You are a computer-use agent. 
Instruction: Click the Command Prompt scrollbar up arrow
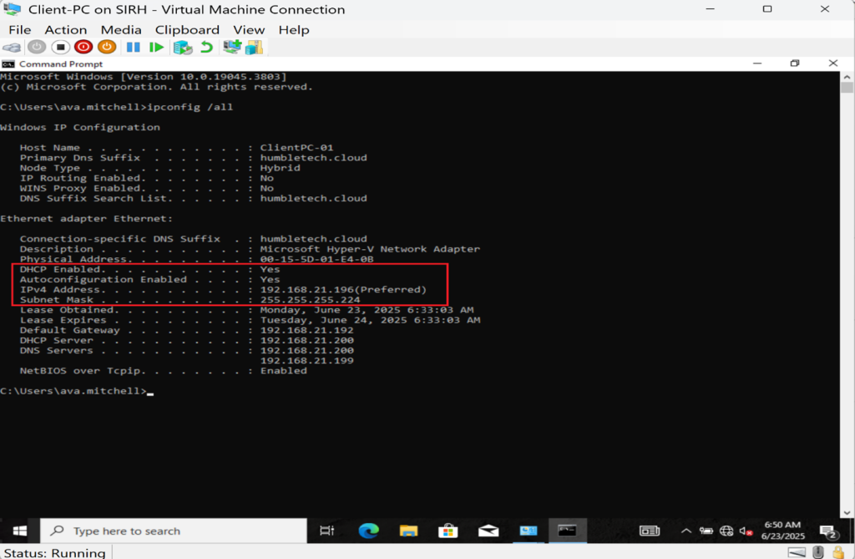tap(847, 75)
